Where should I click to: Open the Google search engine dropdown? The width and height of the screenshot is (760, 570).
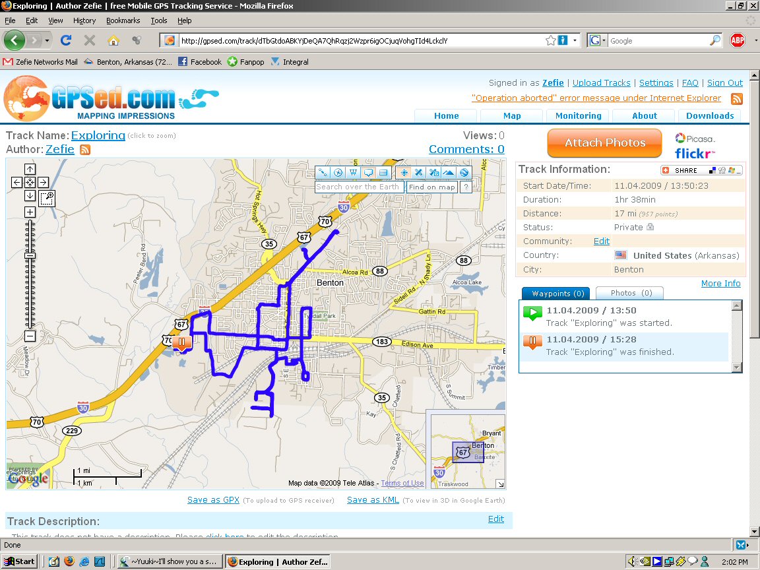(596, 40)
